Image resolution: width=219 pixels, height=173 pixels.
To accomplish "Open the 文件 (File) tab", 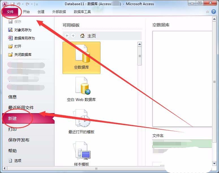I will tap(10, 12).
